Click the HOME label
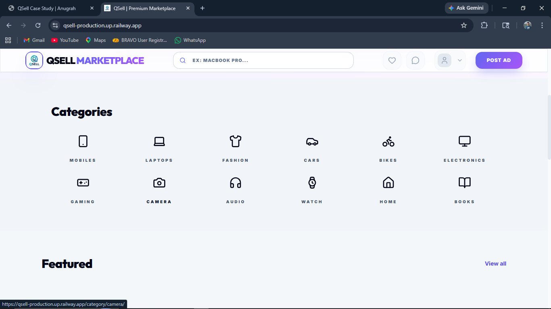The height and width of the screenshot is (309, 551). click(x=388, y=202)
